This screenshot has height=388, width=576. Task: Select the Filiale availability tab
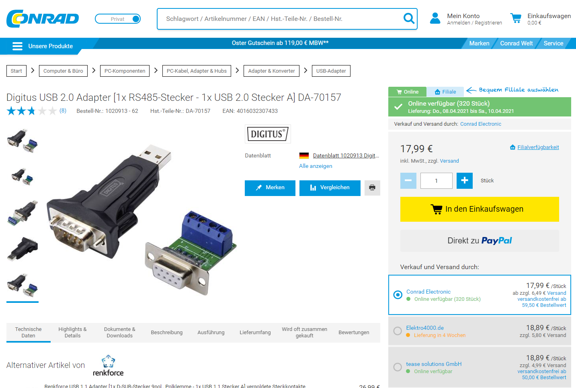tap(445, 92)
